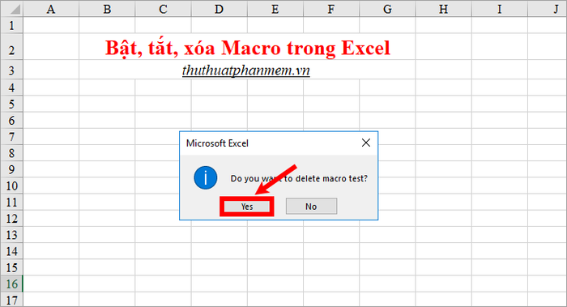Select row 8 header

[x=11, y=153]
